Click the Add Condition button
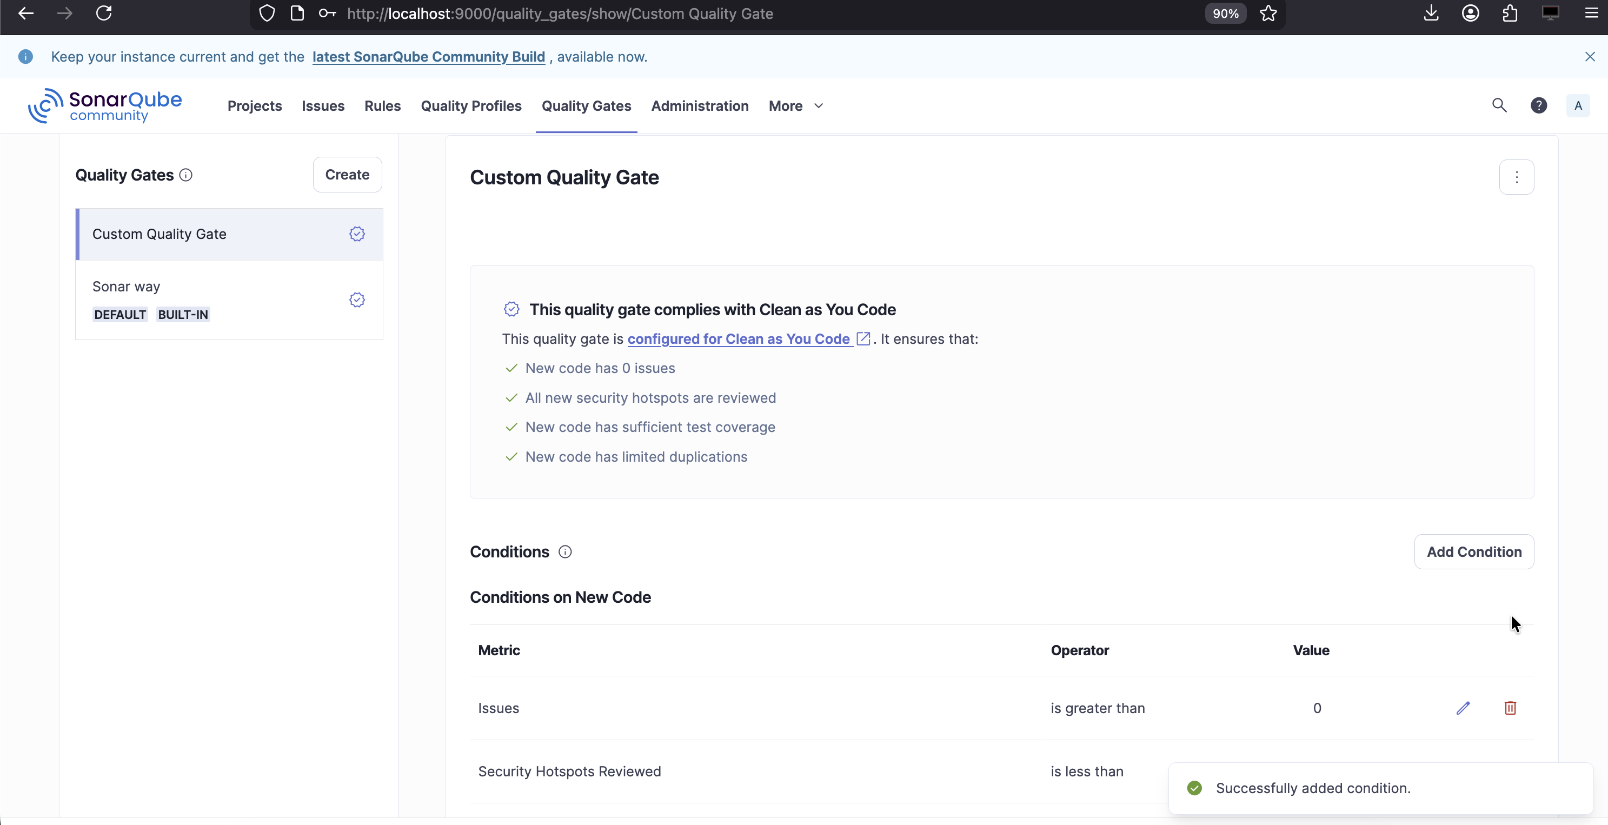 coord(1474,551)
